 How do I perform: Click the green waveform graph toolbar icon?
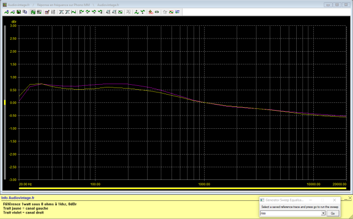tap(73, 12)
